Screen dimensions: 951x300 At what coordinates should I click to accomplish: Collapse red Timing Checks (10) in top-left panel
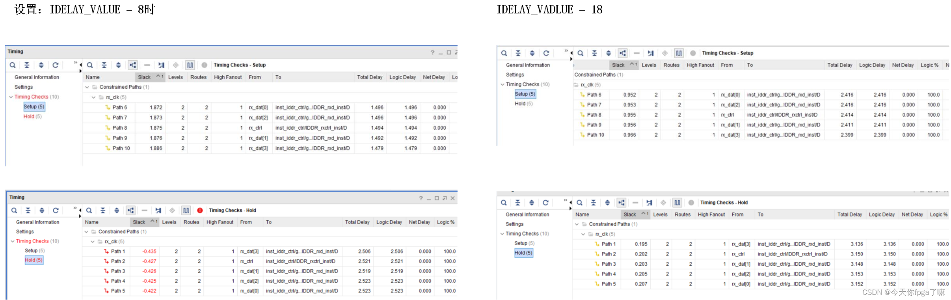pos(11,97)
